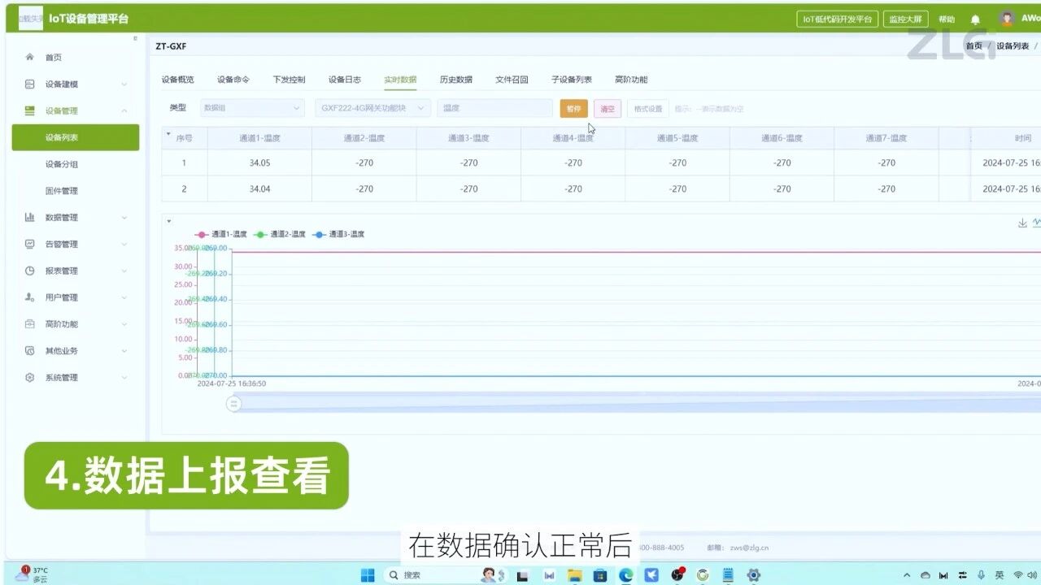Open the 报表管理 sidebar icon
This screenshot has height=585, width=1041.
pyautogui.click(x=29, y=271)
